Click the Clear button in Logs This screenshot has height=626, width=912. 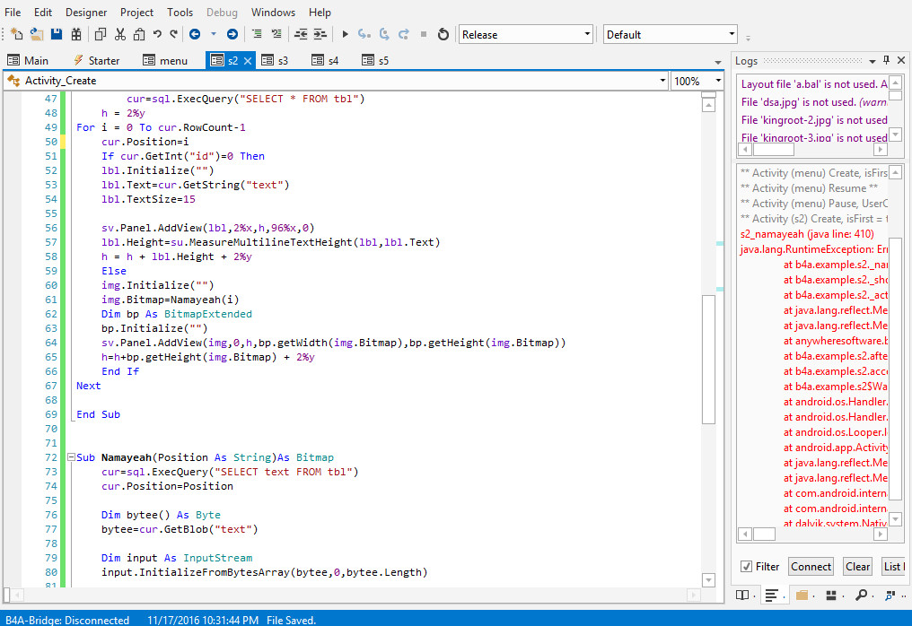[857, 566]
